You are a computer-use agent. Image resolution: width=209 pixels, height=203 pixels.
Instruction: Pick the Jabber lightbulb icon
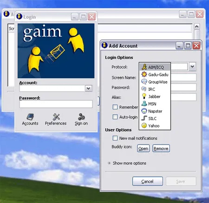pos(144,96)
